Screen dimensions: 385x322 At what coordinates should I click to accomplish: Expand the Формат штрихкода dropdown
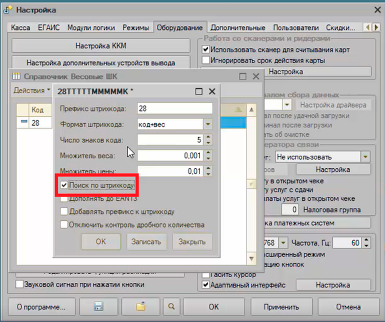pyautogui.click(x=208, y=124)
